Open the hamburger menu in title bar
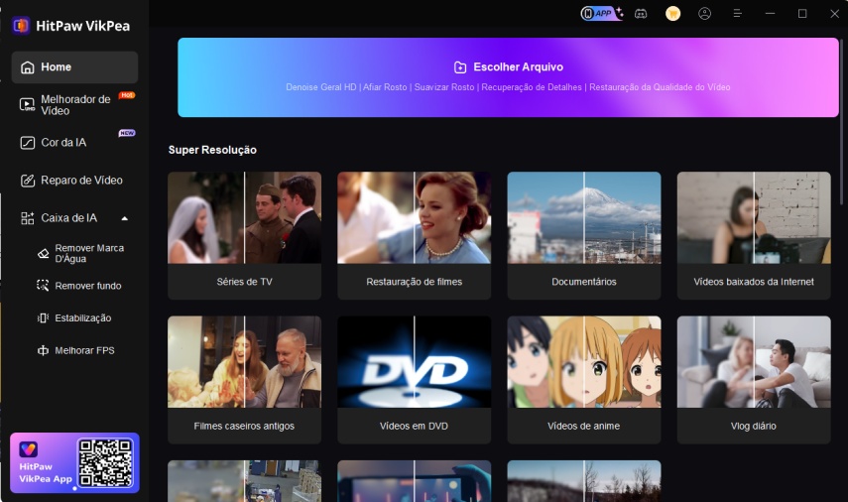 click(737, 14)
